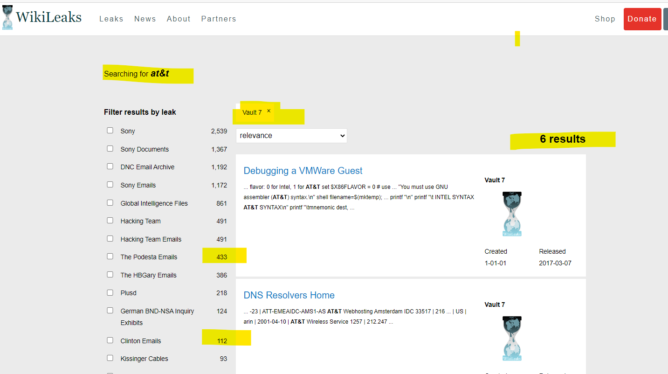Remove the Vault 7 filter with its x

(x=269, y=111)
